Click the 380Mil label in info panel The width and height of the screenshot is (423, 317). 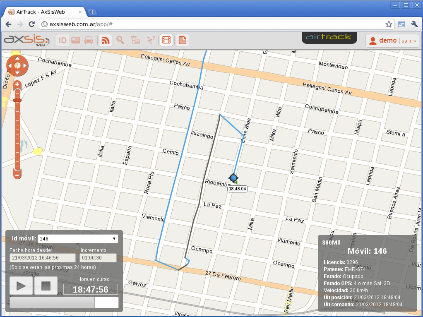331,243
